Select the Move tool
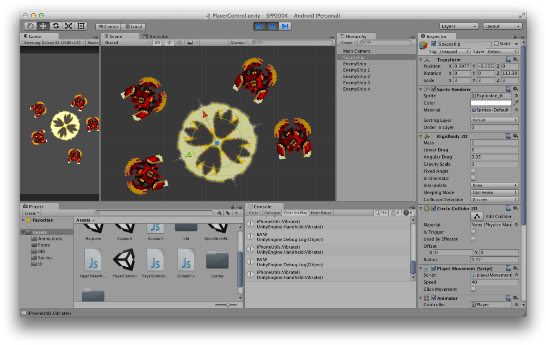Image resolution: width=546 pixels, height=345 pixels. [43, 26]
